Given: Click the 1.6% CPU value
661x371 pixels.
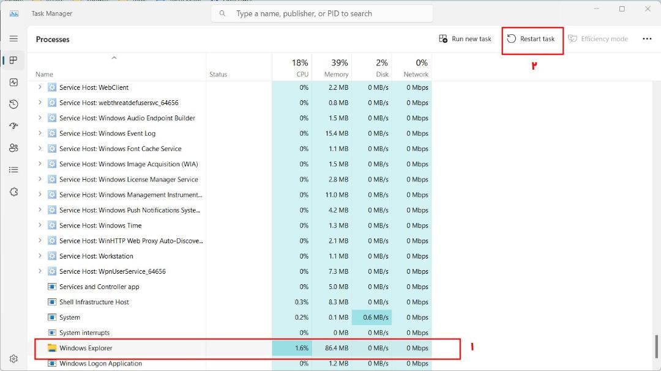Looking at the screenshot, I should (301, 348).
